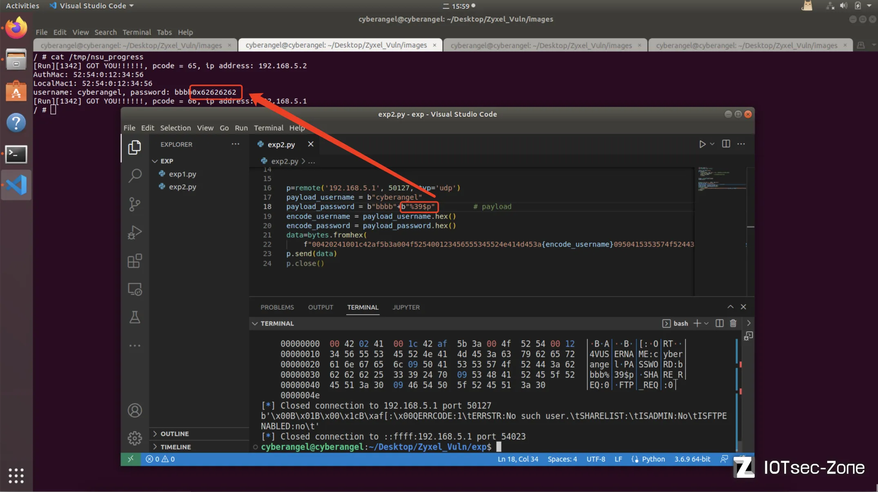Open exp1.py in the Explorer

pyautogui.click(x=182, y=174)
